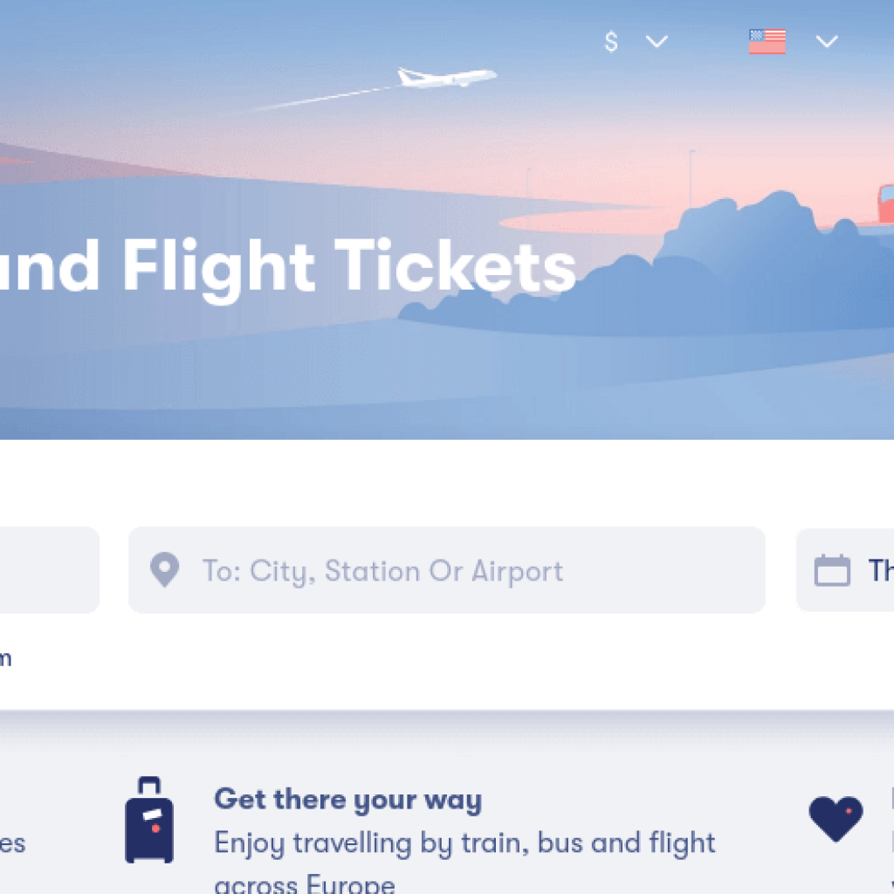Click the cut-off link text below the origin field
This screenshot has height=894, width=894.
pyautogui.click(x=5, y=658)
